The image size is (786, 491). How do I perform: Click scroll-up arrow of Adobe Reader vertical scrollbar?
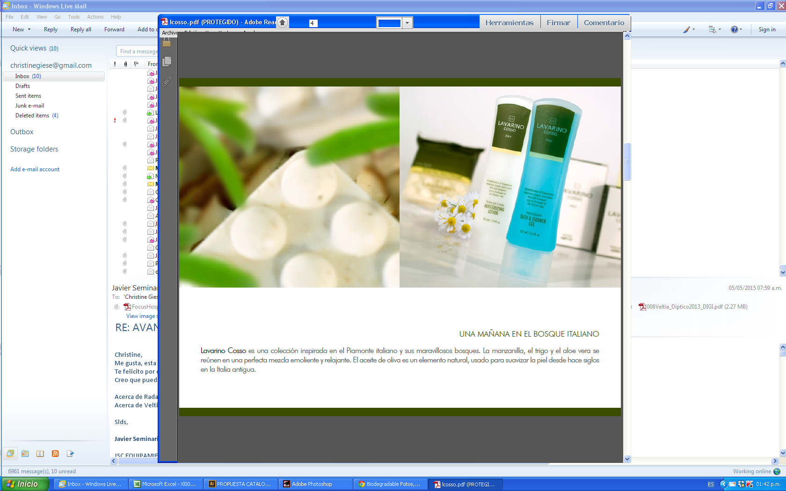coord(627,36)
